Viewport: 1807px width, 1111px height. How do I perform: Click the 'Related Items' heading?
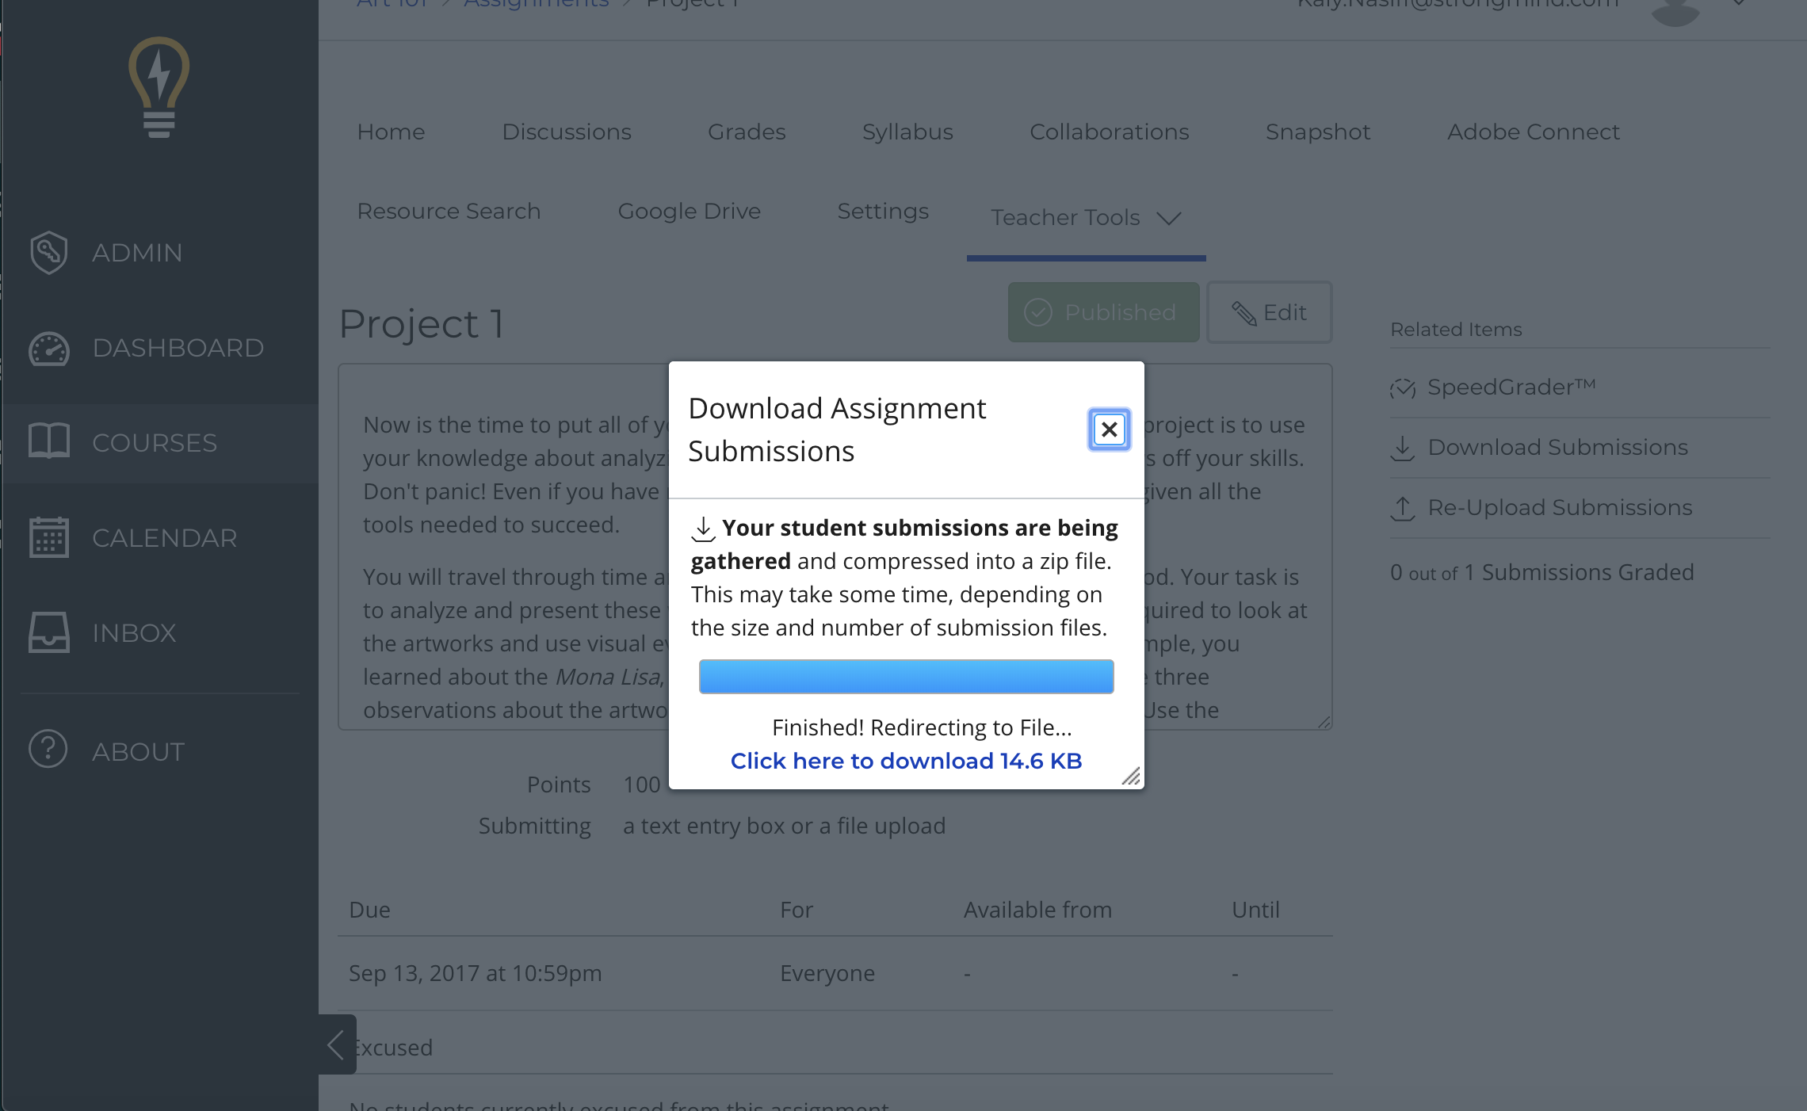pyautogui.click(x=1457, y=329)
